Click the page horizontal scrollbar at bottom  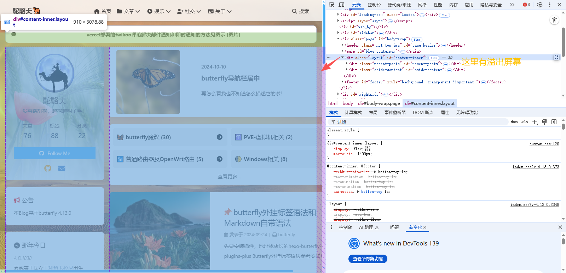pyautogui.click(x=149, y=271)
